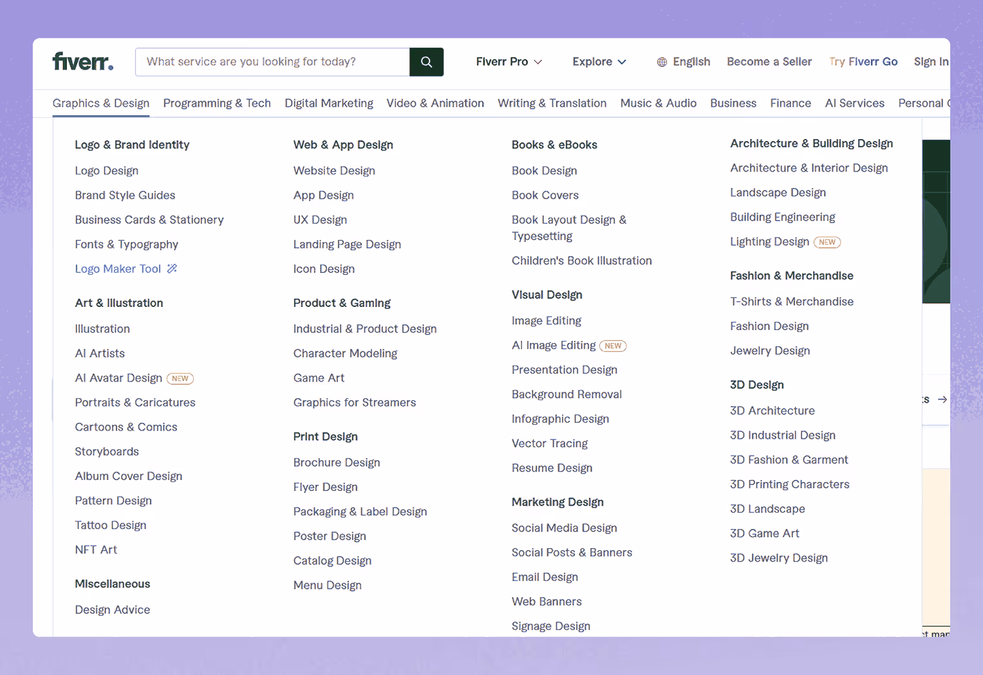The height and width of the screenshot is (675, 983).
Task: Click Try Fiverr Go link
Action: (x=863, y=62)
